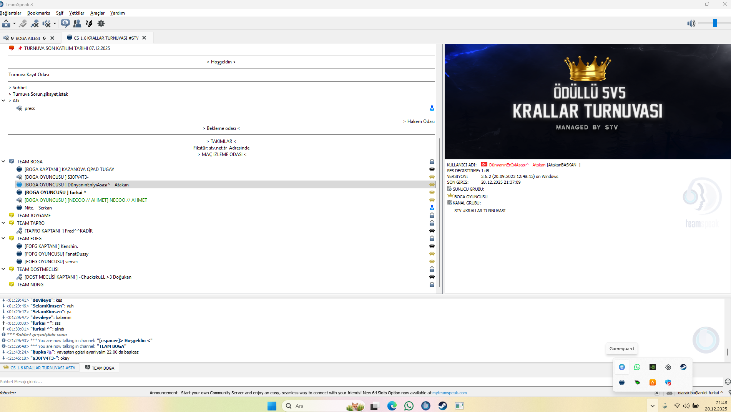Select the TEAM NDNG channel

(30, 285)
